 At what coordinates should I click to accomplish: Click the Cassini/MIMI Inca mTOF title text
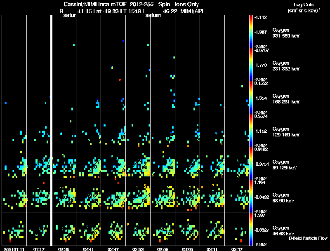95,4
